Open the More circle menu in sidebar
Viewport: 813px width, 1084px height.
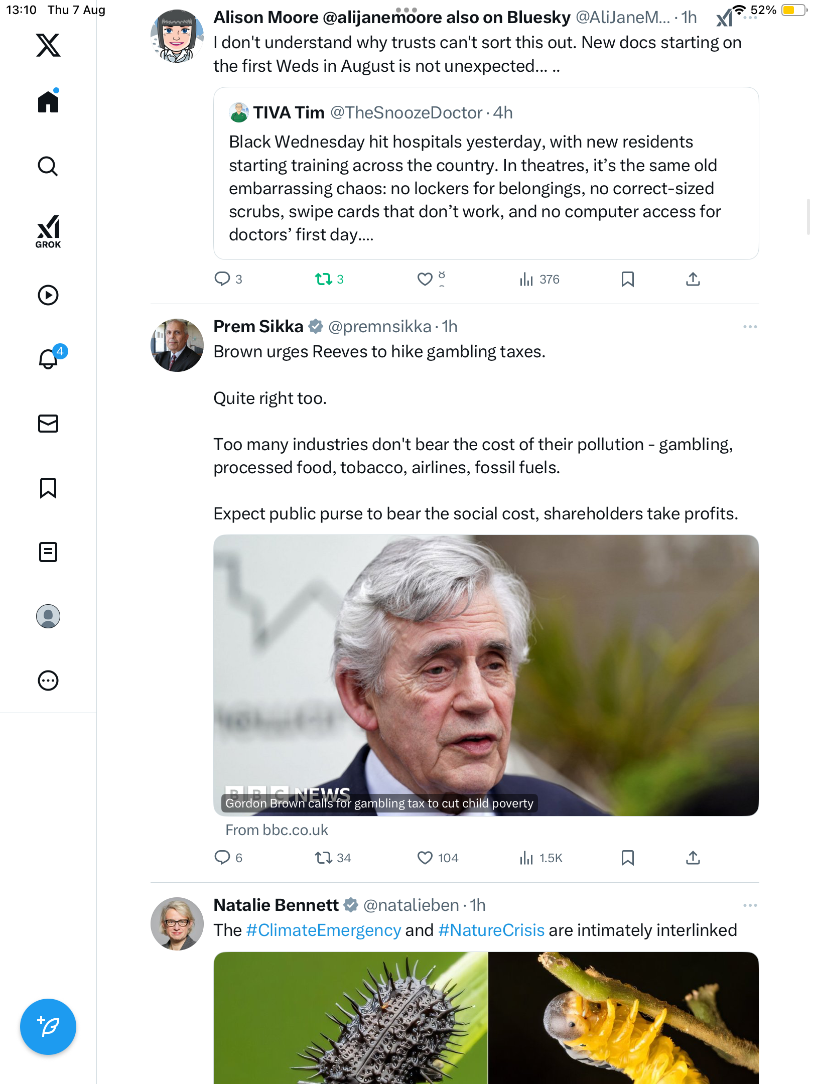[x=48, y=681]
